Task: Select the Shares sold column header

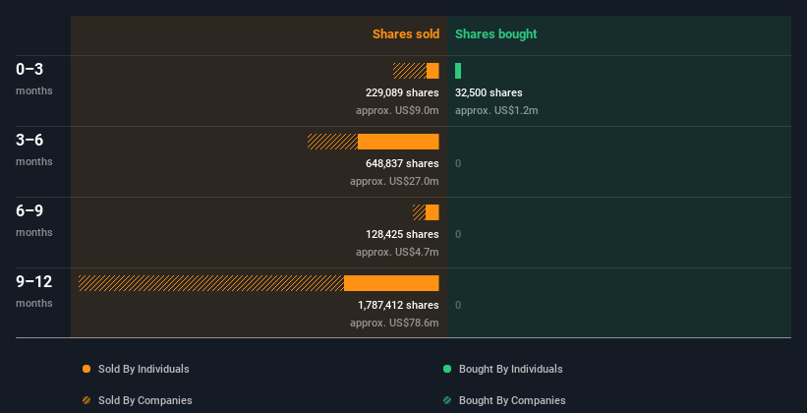Action: coord(405,34)
